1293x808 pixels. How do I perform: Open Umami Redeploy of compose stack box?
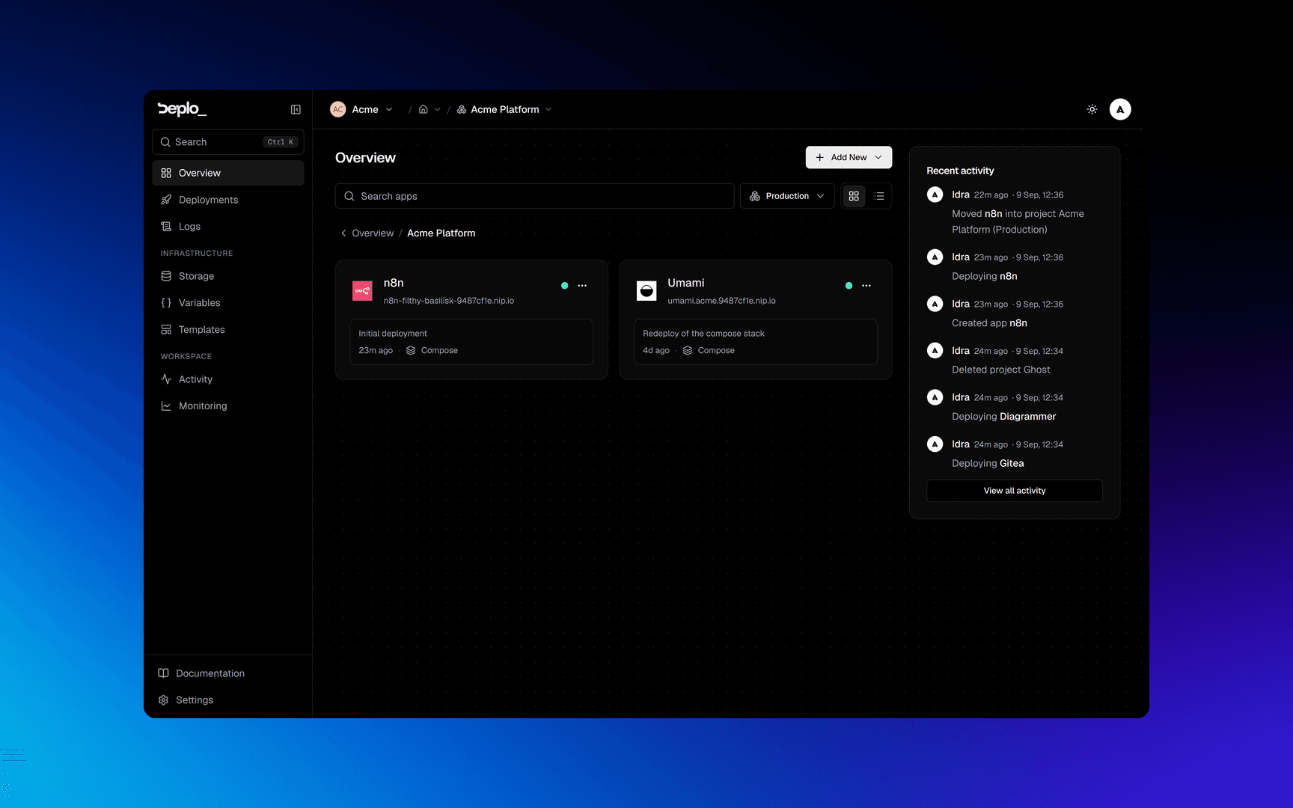pos(756,342)
